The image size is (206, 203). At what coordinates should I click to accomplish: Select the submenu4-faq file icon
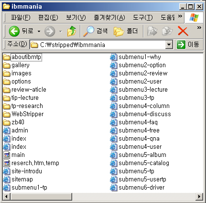point(113,122)
